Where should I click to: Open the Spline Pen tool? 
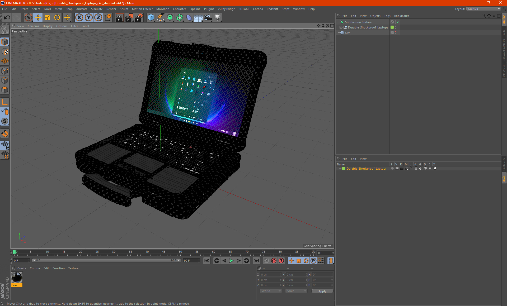[160, 18]
